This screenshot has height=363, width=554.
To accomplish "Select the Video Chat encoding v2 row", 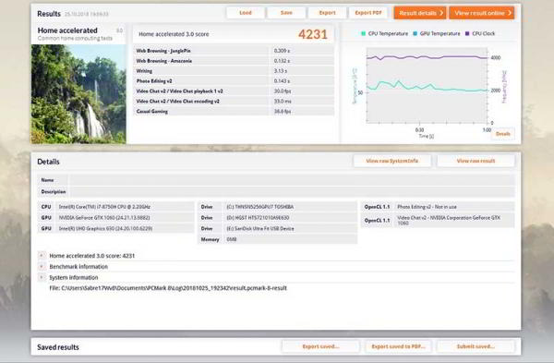I will [234, 101].
